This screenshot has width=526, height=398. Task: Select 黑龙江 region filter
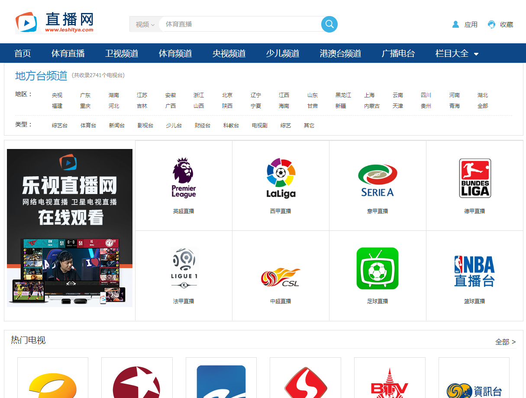point(343,95)
